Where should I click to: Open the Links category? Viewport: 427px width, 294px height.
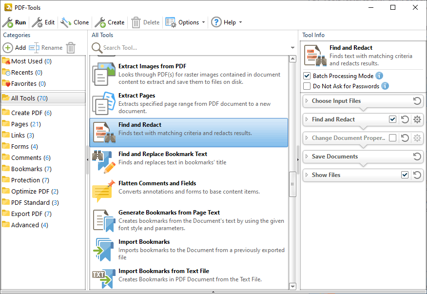click(43, 135)
